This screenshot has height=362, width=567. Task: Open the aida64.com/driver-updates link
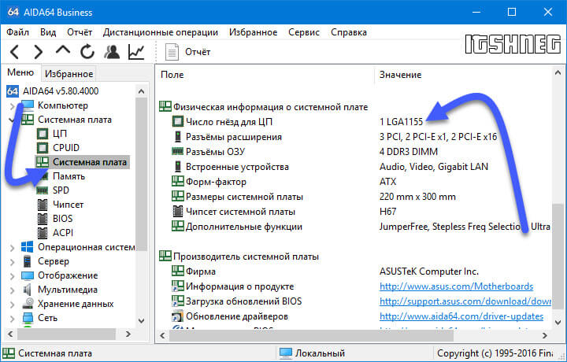click(x=461, y=316)
